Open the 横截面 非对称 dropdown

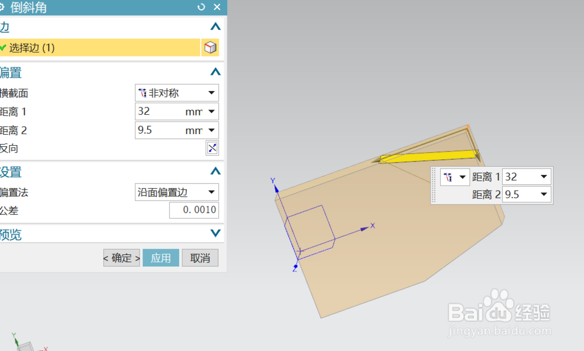point(176,93)
